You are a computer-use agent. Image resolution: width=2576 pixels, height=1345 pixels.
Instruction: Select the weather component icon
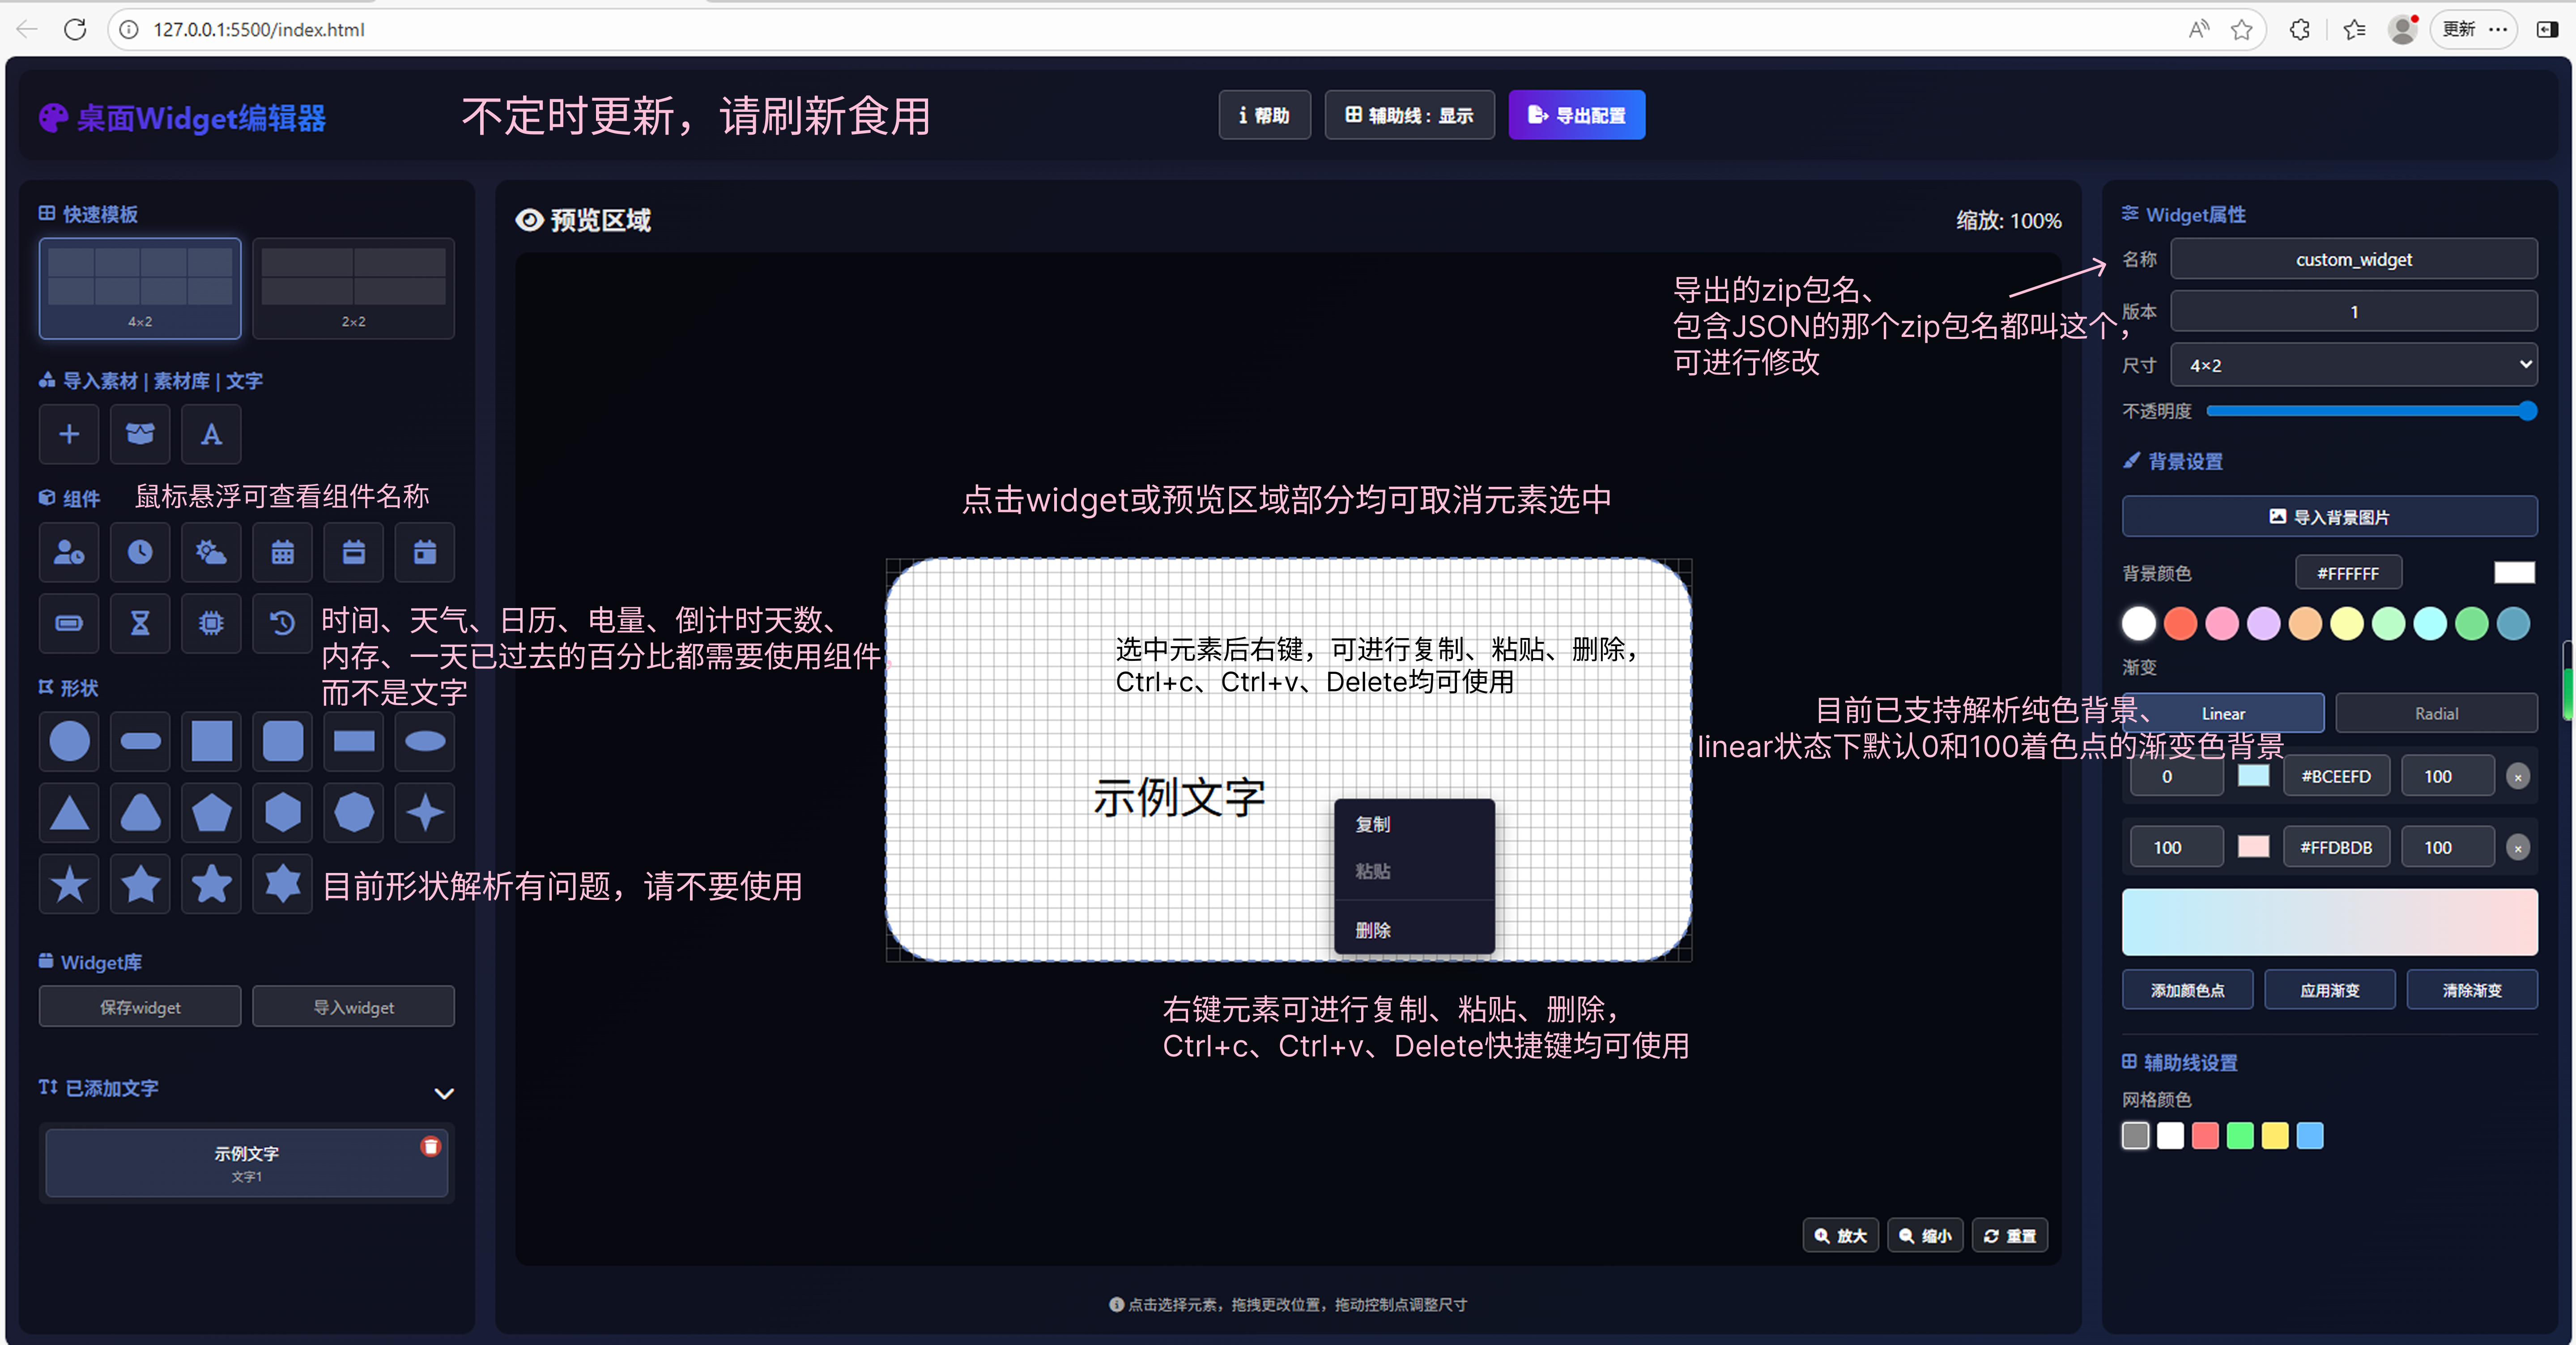click(x=211, y=552)
